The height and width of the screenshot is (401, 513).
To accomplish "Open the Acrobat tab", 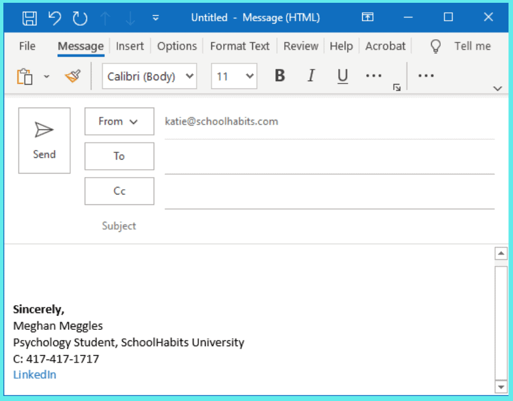I will (385, 46).
